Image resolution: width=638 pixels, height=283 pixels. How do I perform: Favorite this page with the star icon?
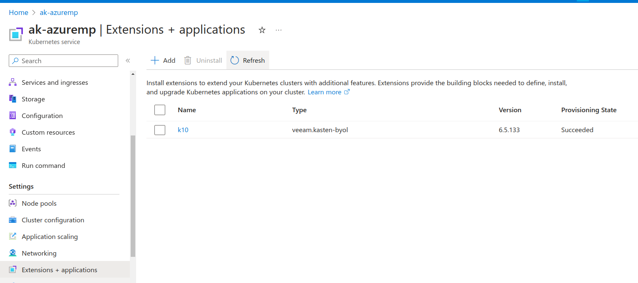click(262, 30)
